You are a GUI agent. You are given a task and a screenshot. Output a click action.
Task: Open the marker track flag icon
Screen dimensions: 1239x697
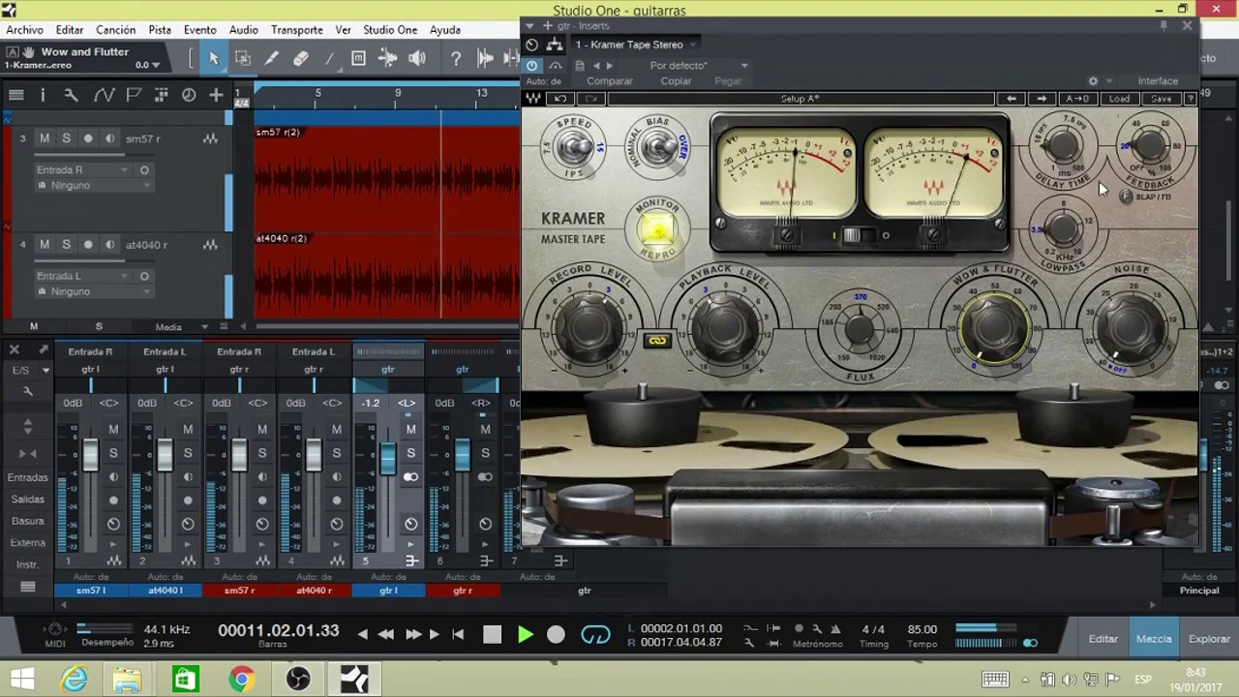click(134, 95)
